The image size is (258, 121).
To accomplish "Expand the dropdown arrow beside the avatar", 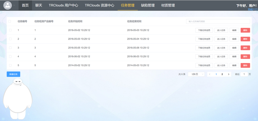I will (x=14, y=5).
